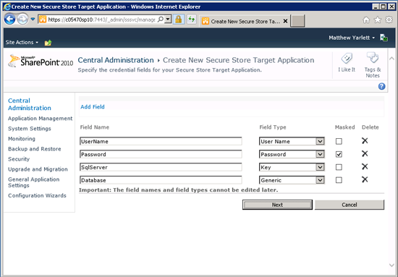Delete the Database field row
Screen dimensions: 398x277
365,179
